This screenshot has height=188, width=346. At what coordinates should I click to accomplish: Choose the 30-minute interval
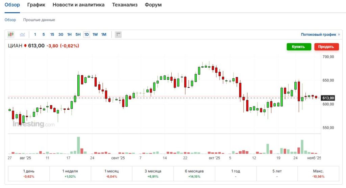pyautogui.click(x=61, y=34)
